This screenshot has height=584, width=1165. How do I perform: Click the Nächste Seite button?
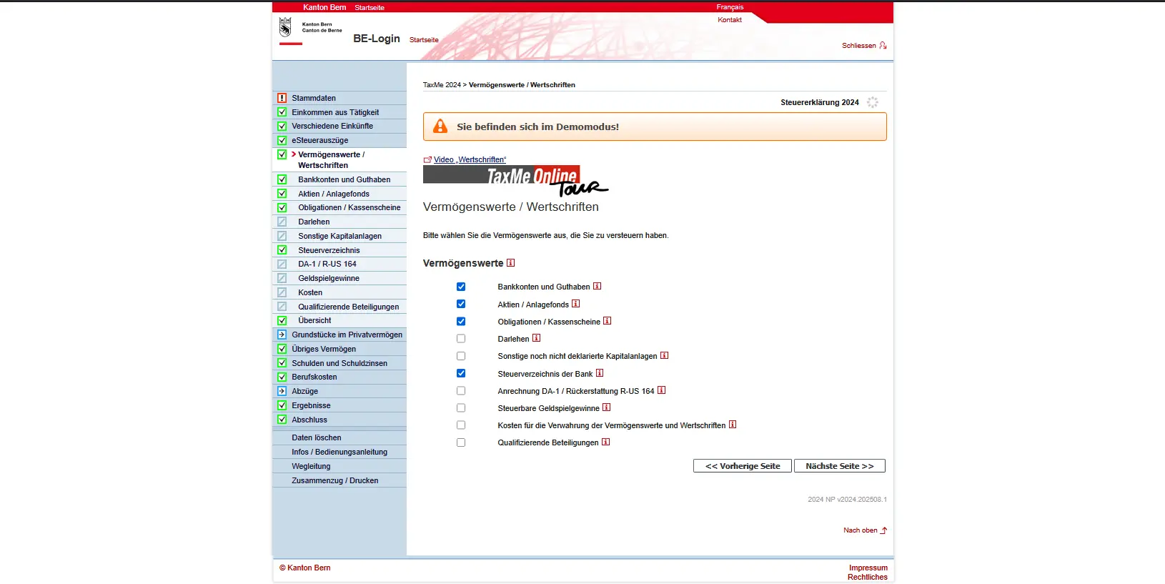click(x=839, y=466)
